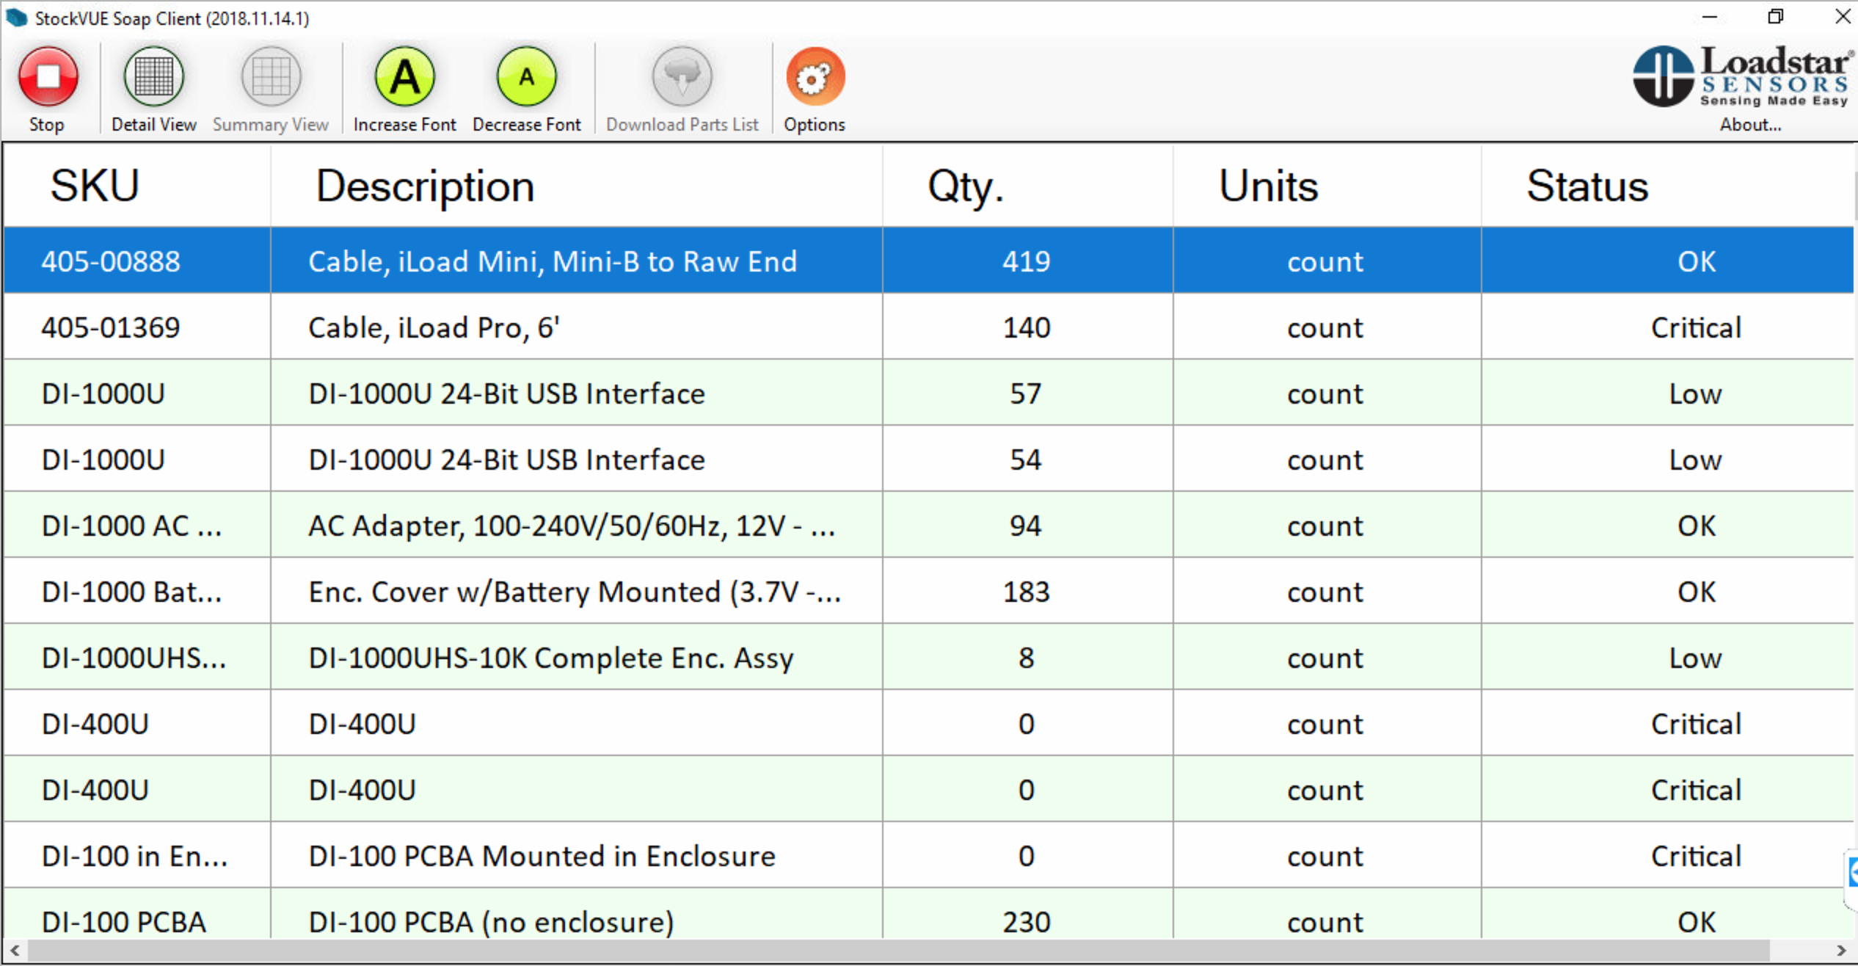Click the horizontal scrollbar right arrow
Screen dimensions: 1858x966
[x=1840, y=951]
